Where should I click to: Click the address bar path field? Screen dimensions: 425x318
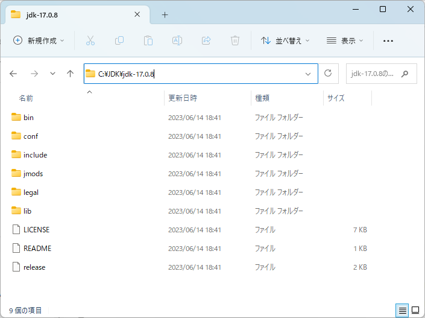click(x=201, y=74)
